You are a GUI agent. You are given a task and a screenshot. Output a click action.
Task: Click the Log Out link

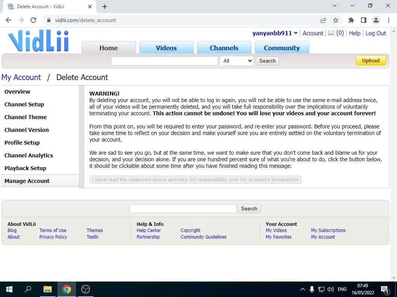[376, 33]
